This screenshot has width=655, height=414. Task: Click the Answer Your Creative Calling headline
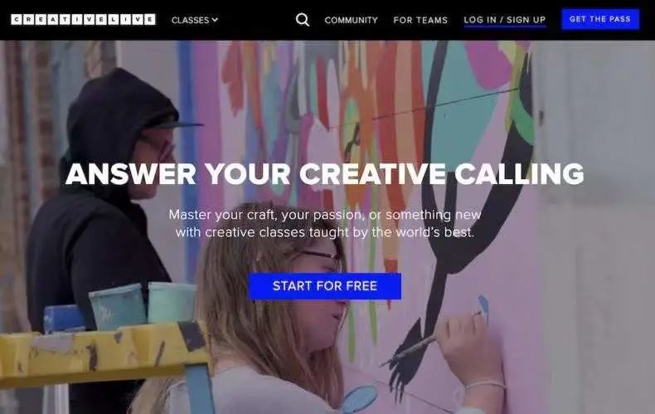(324, 173)
